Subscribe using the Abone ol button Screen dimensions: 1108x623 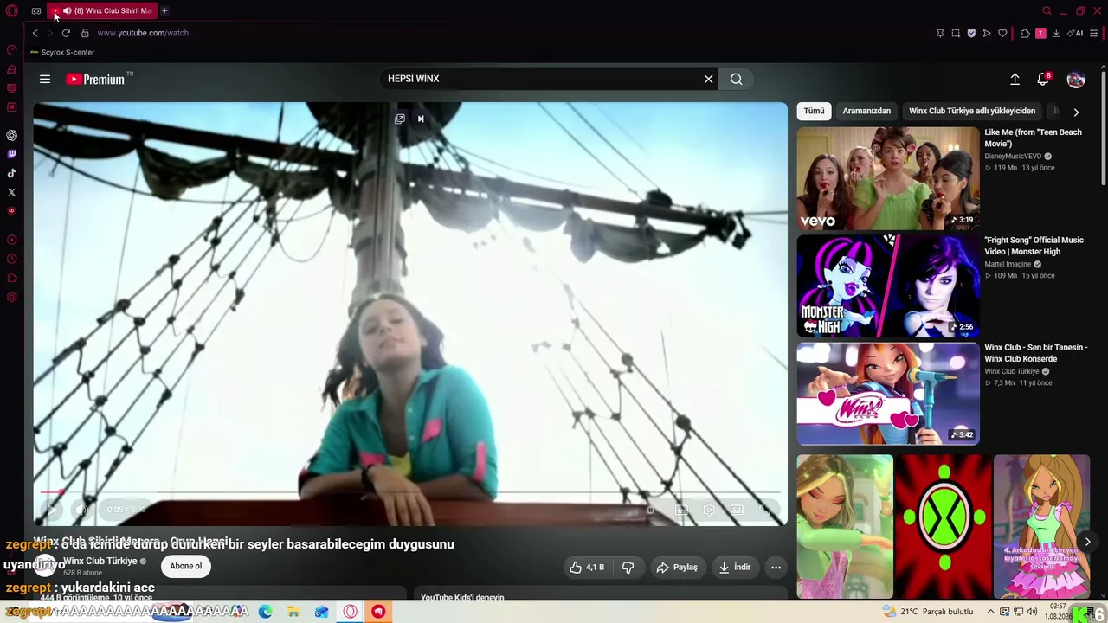[186, 566]
